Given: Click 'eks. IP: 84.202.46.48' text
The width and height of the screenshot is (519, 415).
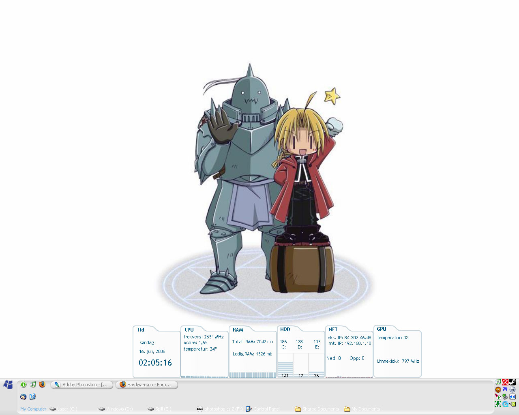Looking at the screenshot, I should point(350,337).
